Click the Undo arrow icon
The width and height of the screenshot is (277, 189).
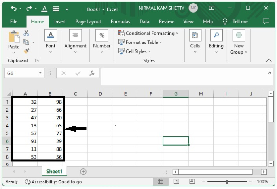coord(13,8)
